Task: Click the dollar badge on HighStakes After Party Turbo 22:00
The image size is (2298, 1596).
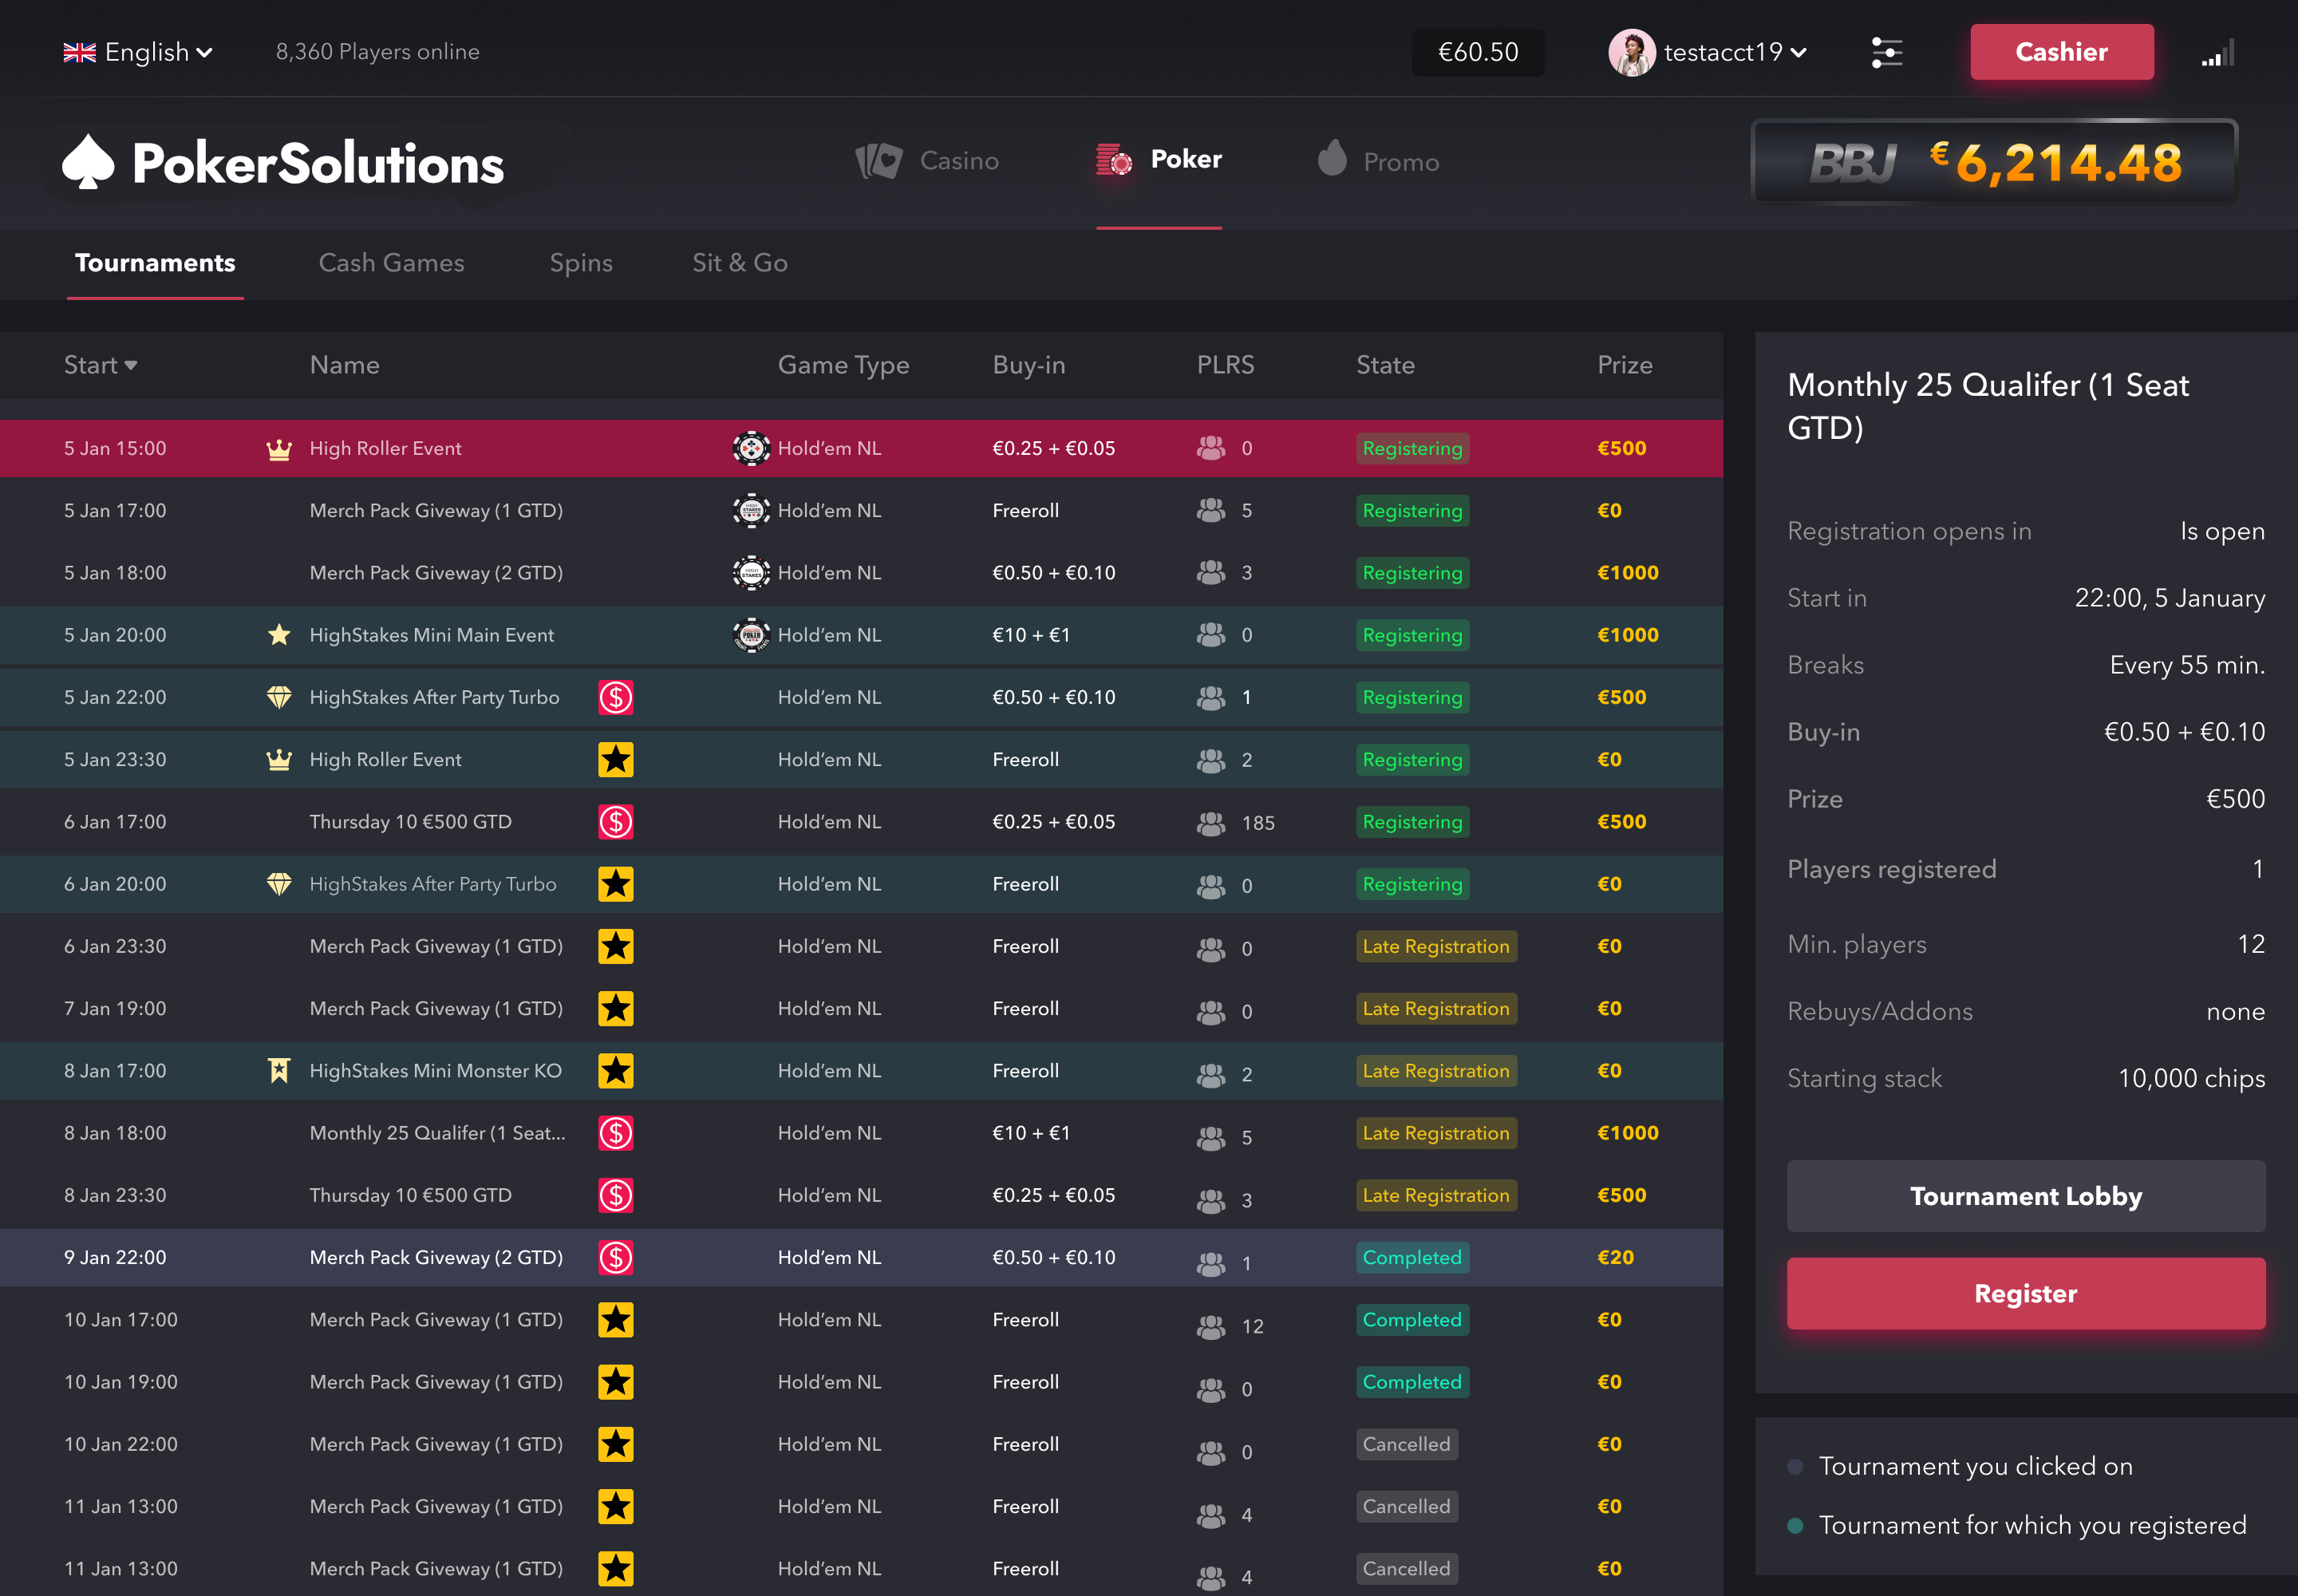Action: 616,697
